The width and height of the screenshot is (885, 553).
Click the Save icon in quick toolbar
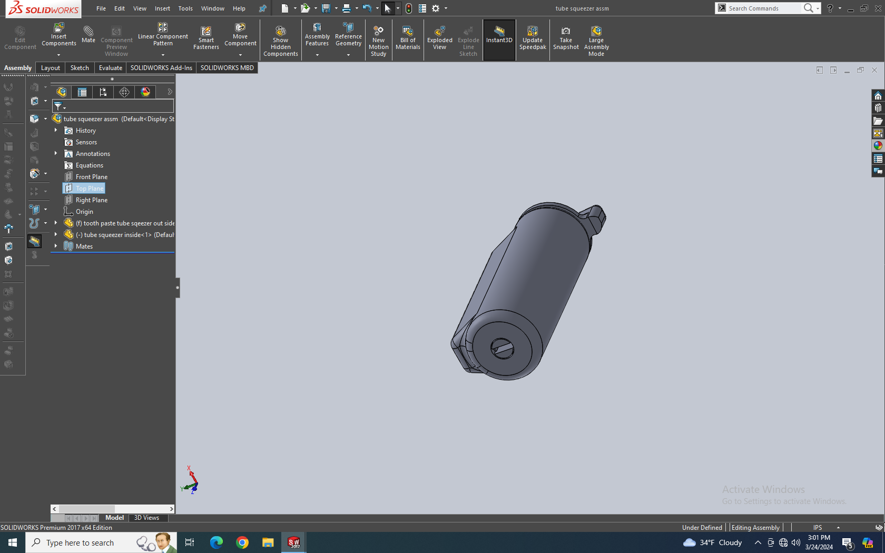(326, 8)
